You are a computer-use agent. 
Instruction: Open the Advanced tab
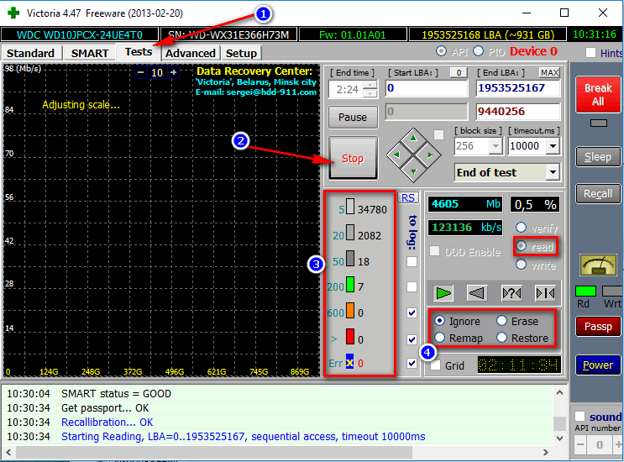pyautogui.click(x=191, y=53)
